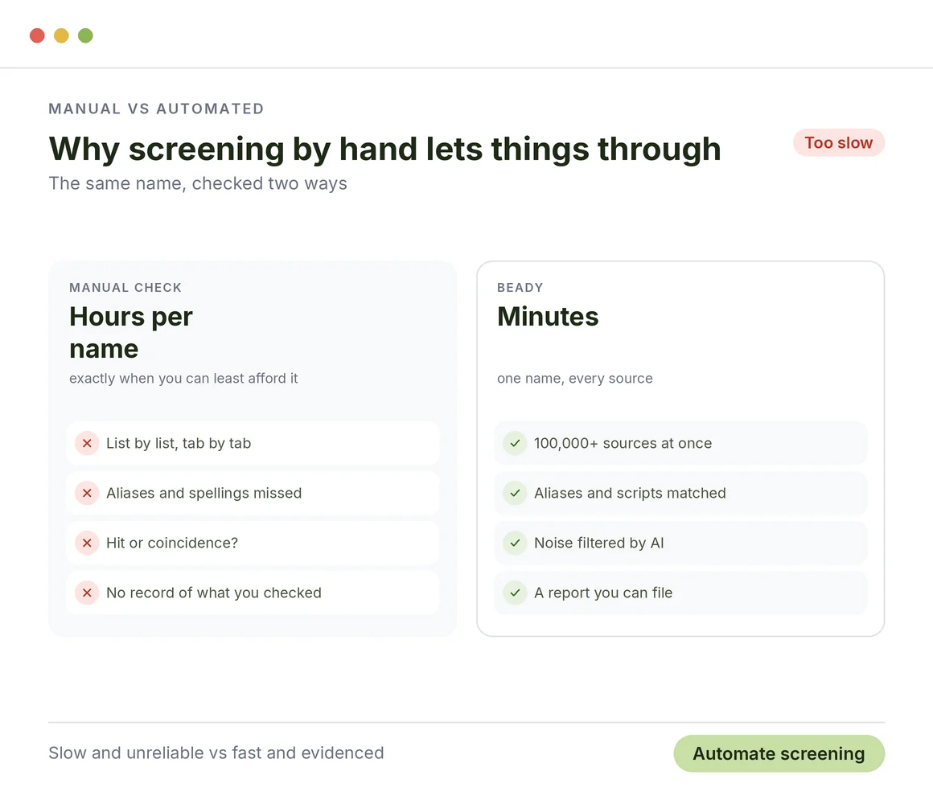Click the main heading about screening by hand
This screenshot has width=933, height=804.
385,149
